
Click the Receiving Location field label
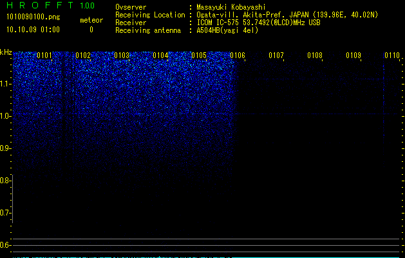tap(150, 15)
